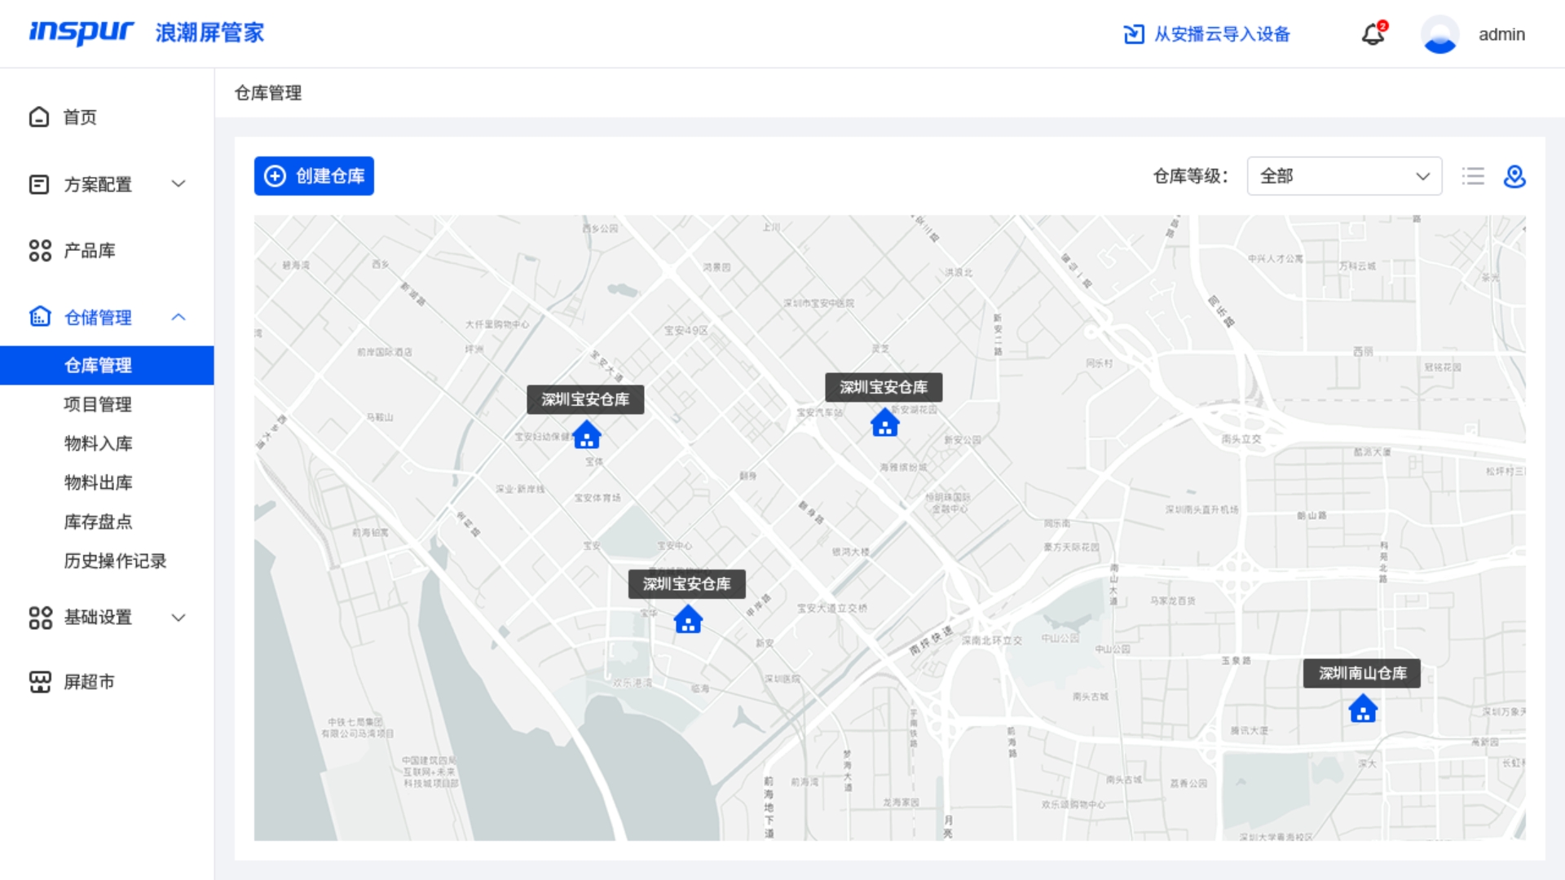Switch to map view icon
Screen dimensions: 1565x880
1514,176
